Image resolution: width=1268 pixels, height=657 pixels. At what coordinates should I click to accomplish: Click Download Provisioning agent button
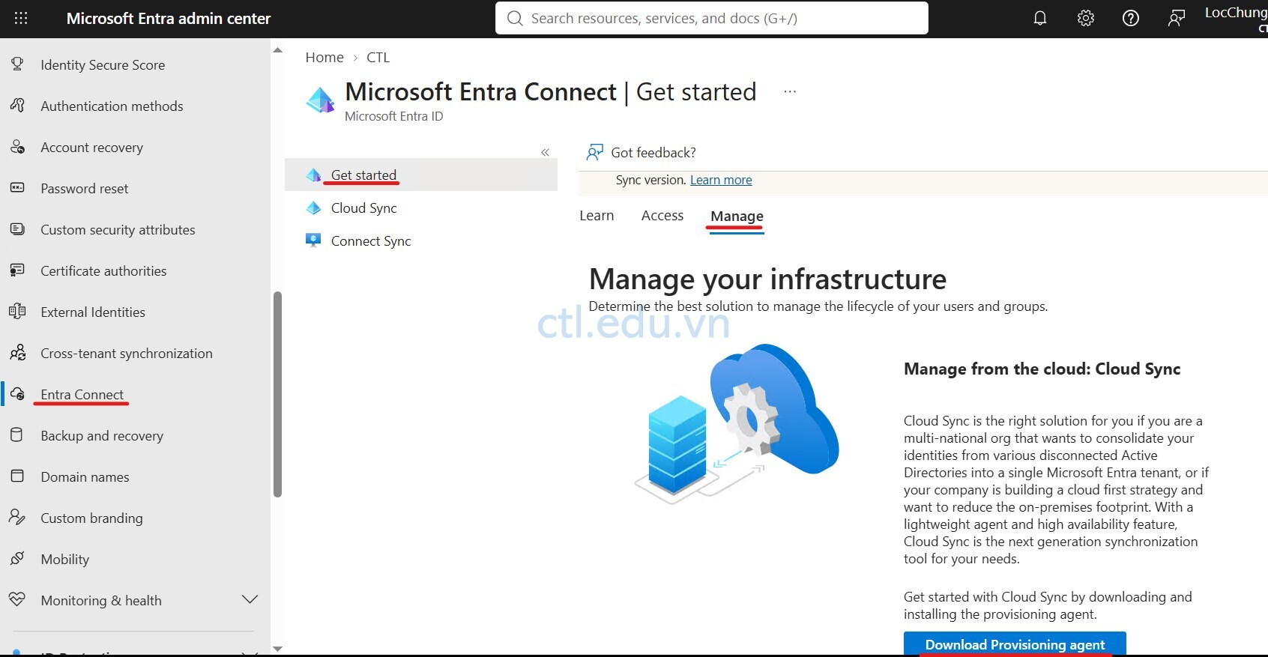1015,644
